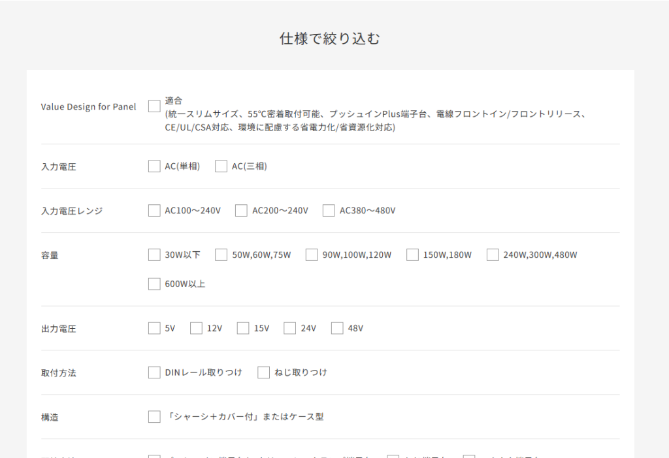669x458 pixels.
Task: Select the AC100～240V range checkbox
Action: [154, 211]
